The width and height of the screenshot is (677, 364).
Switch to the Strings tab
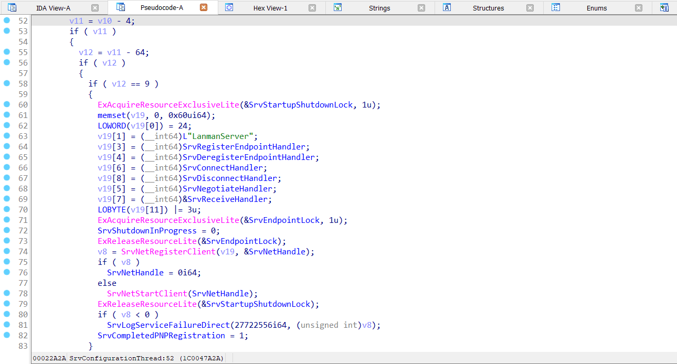(x=379, y=8)
